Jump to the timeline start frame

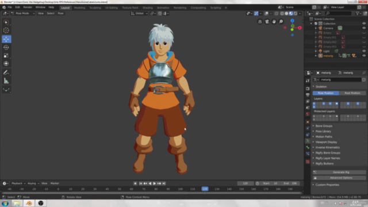(140, 183)
